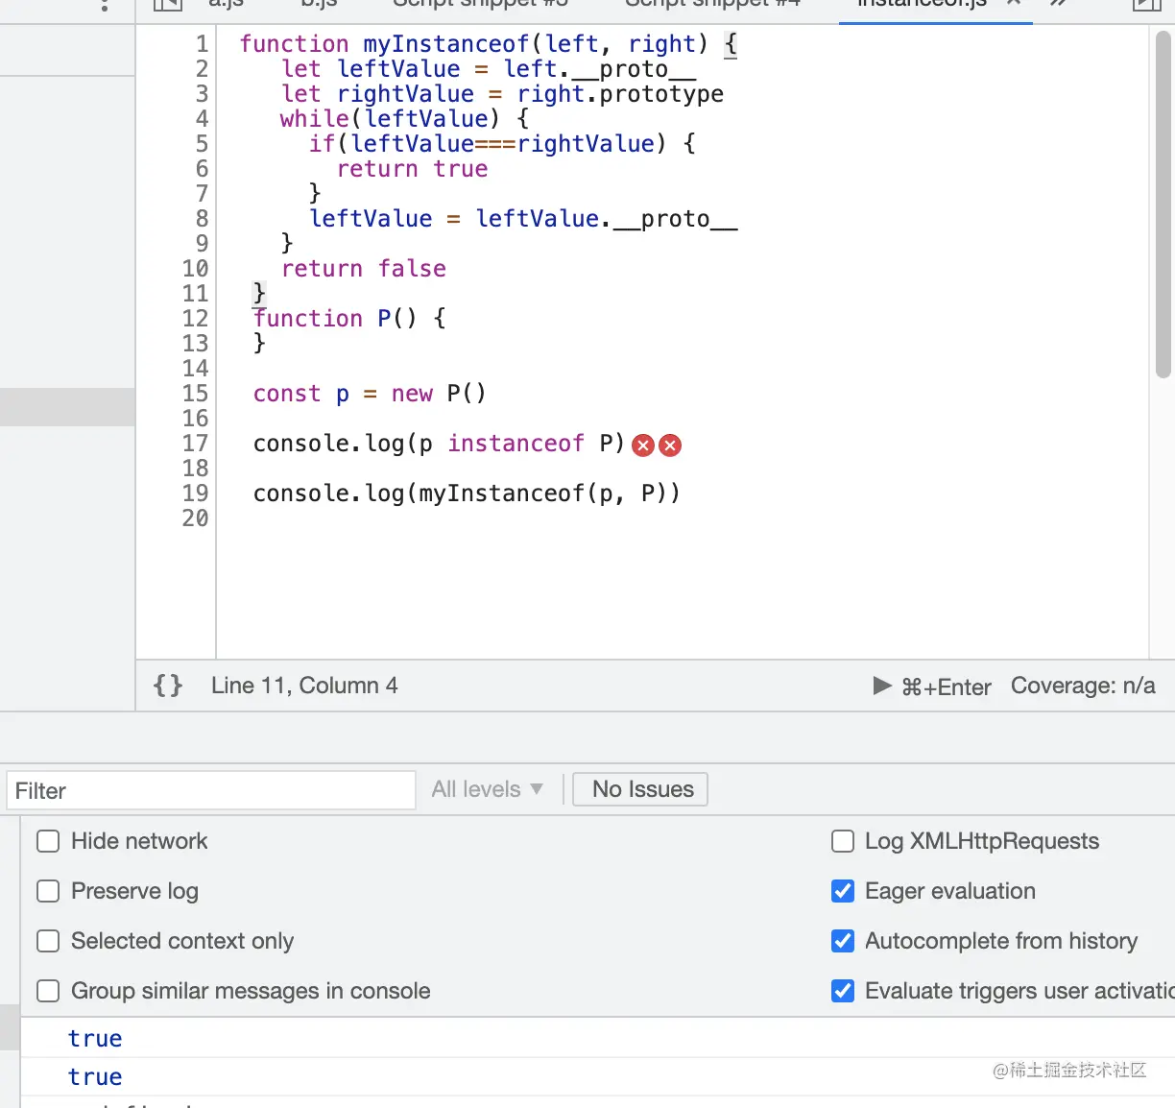Click the second red error icon on line 17
Image resolution: width=1175 pixels, height=1108 pixels.
click(670, 445)
